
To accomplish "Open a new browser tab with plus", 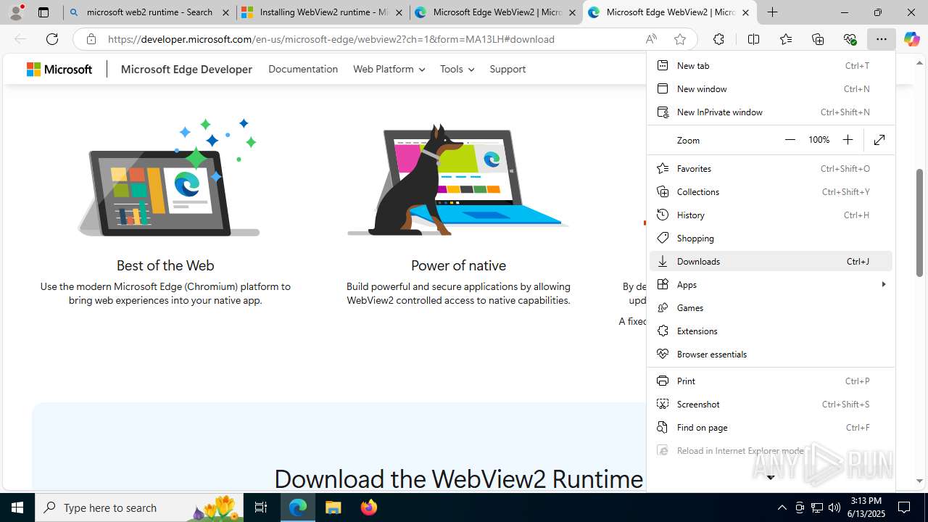I will pos(773,12).
